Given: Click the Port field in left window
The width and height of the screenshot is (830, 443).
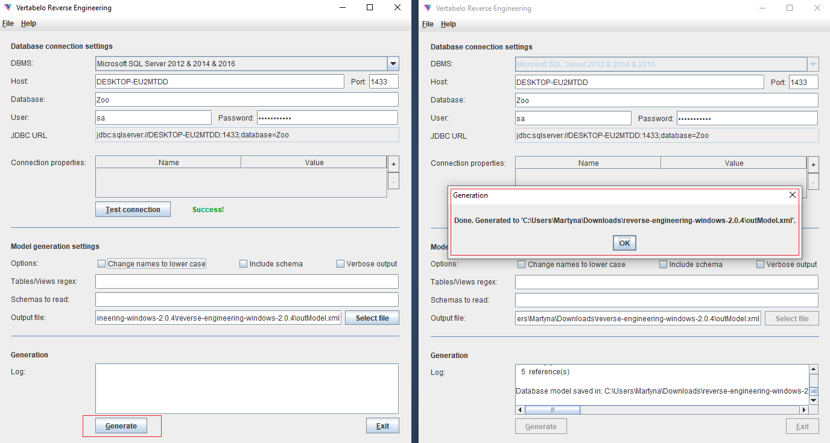Looking at the screenshot, I should [384, 81].
